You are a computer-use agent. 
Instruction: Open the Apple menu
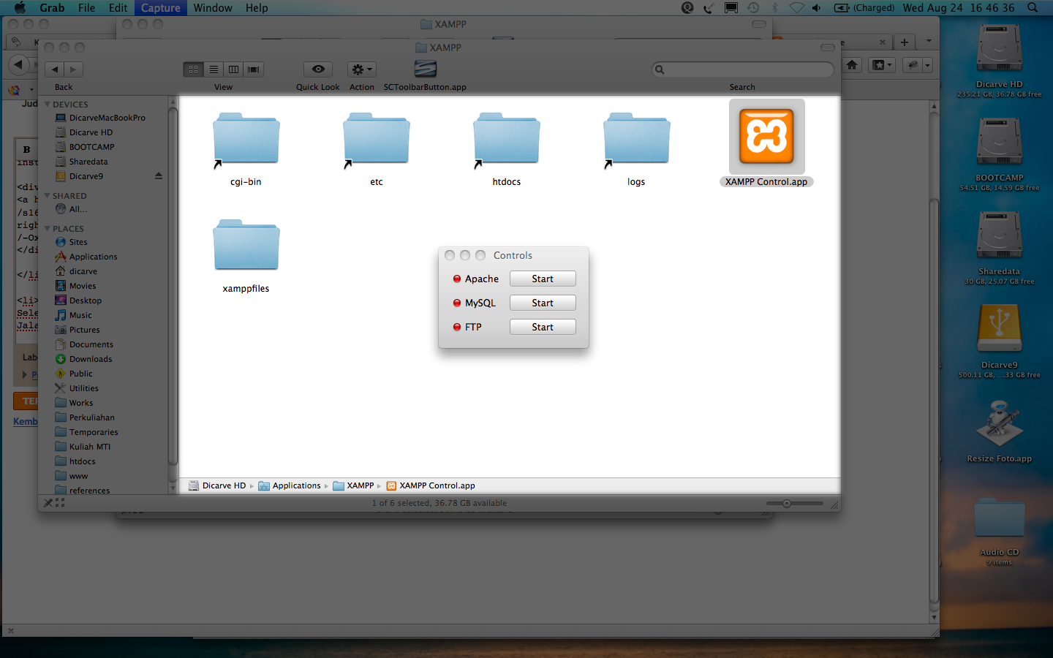[x=20, y=7]
